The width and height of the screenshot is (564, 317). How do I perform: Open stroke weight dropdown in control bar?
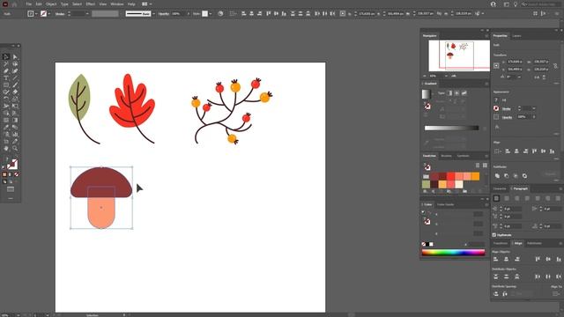tap(87, 14)
